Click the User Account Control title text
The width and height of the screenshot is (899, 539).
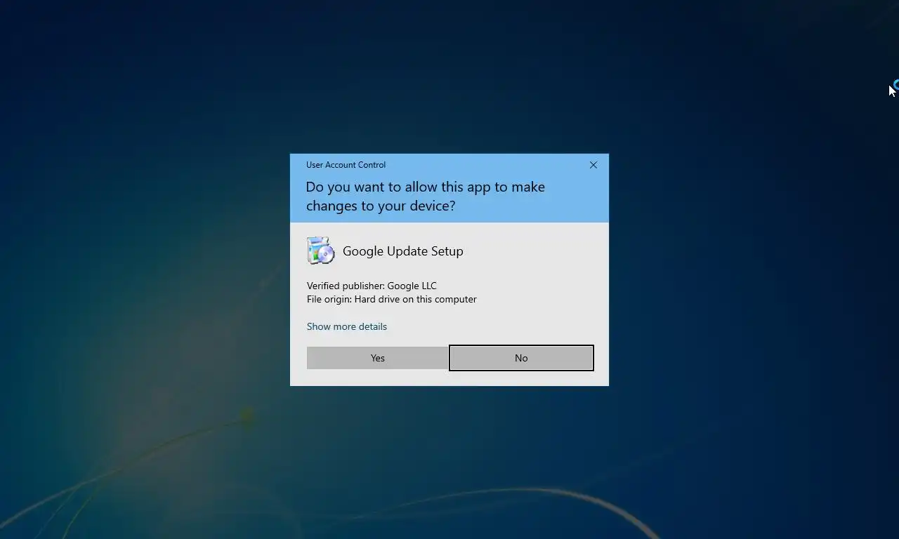tap(346, 165)
